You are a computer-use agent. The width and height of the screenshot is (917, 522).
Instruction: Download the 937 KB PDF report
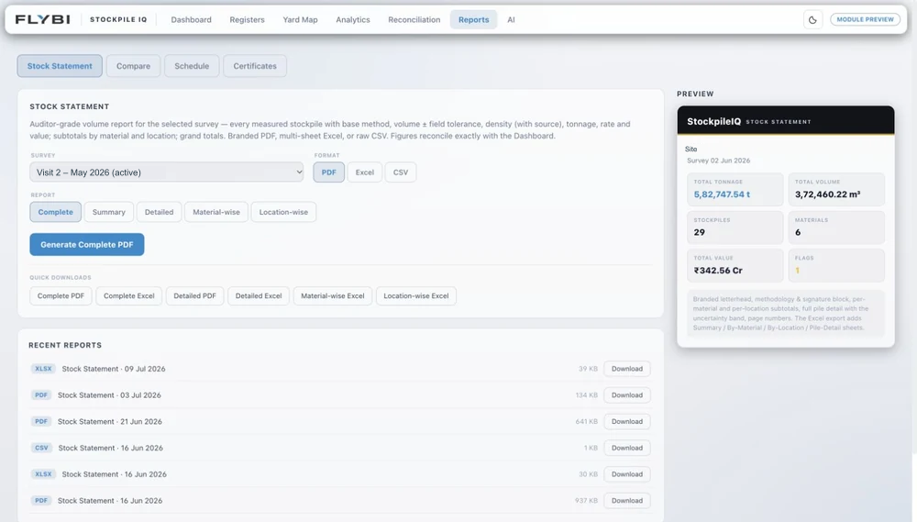point(627,500)
